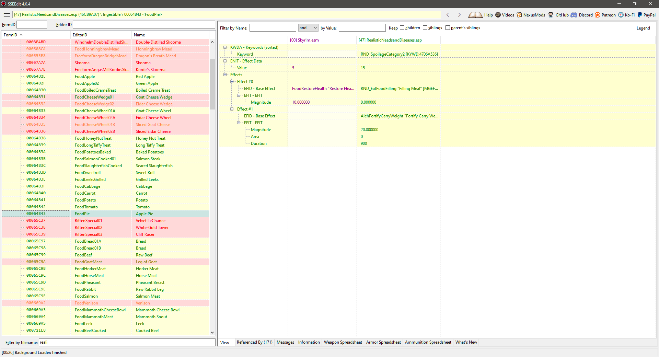This screenshot has width=659, height=357.
Task: Click the record path address bar
Action: point(227,15)
